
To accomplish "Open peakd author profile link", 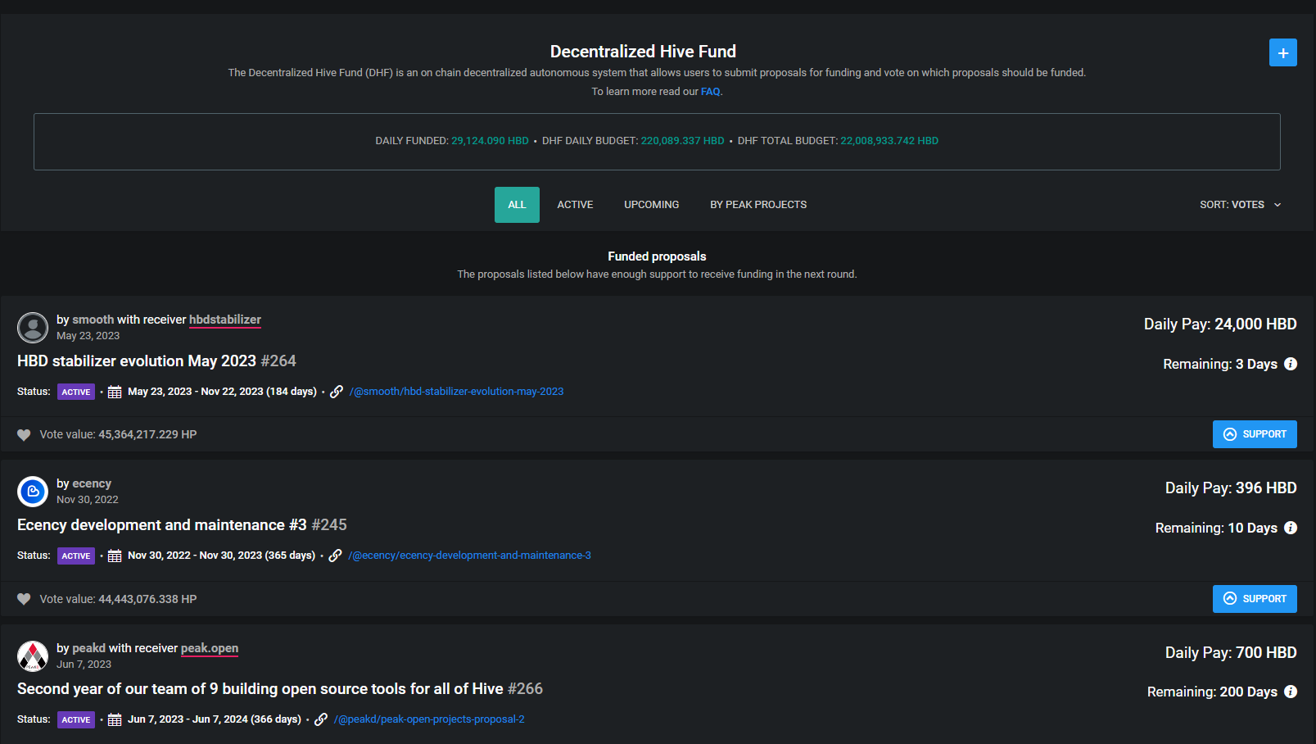I will pyautogui.click(x=89, y=648).
